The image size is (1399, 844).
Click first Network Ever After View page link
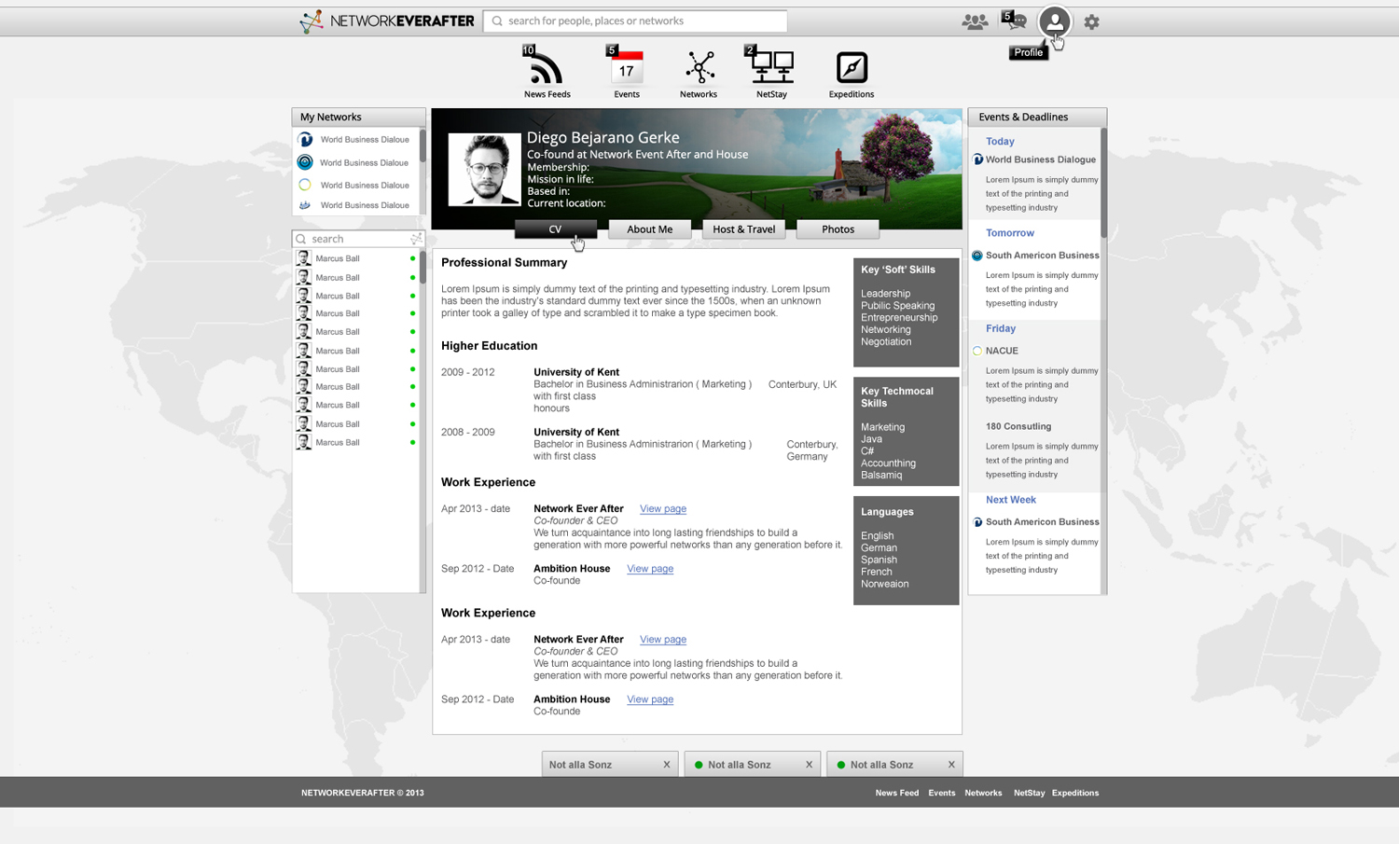click(662, 509)
